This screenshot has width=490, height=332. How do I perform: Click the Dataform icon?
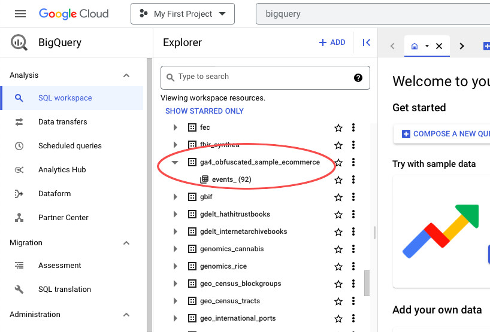[x=19, y=194]
